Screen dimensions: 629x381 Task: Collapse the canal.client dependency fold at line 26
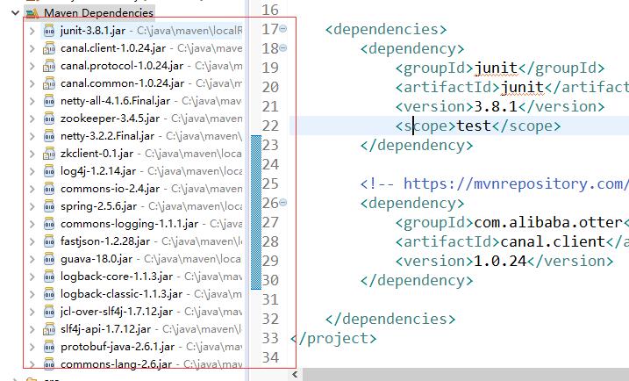pos(282,204)
